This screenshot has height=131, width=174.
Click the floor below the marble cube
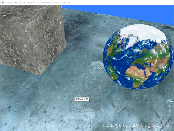(33, 85)
